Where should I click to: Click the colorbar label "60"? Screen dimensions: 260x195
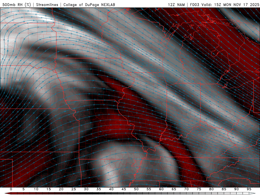(x=161, y=189)
